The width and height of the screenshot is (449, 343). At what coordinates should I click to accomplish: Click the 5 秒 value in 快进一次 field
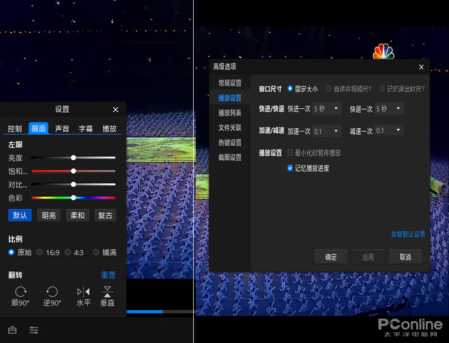pos(319,109)
